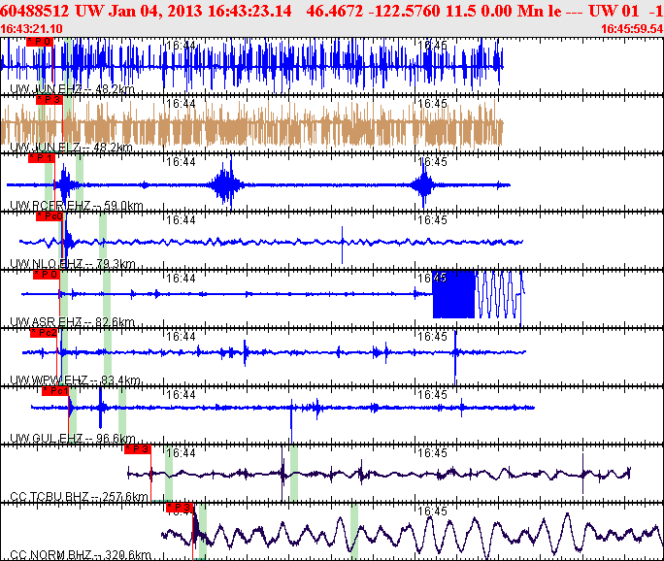Click the solid blue clipped block on ASR trace
Image resolution: width=664 pixels, height=561 pixels.
click(453, 294)
